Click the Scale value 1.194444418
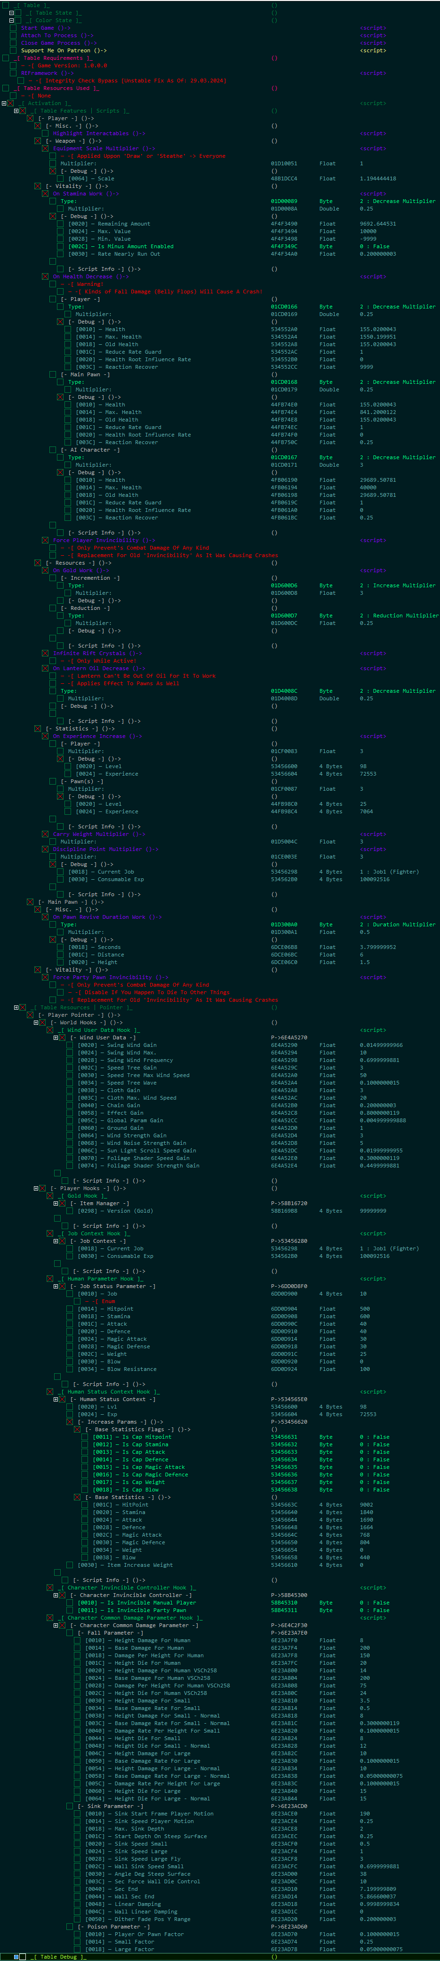The width and height of the screenshot is (440, 1961). pos(377,178)
